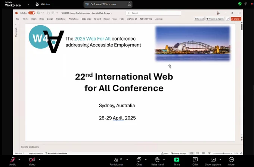This screenshot has width=254, height=167.
Task: Open the Slide Show ribbon tab
Action: pyautogui.click(x=87, y=19)
